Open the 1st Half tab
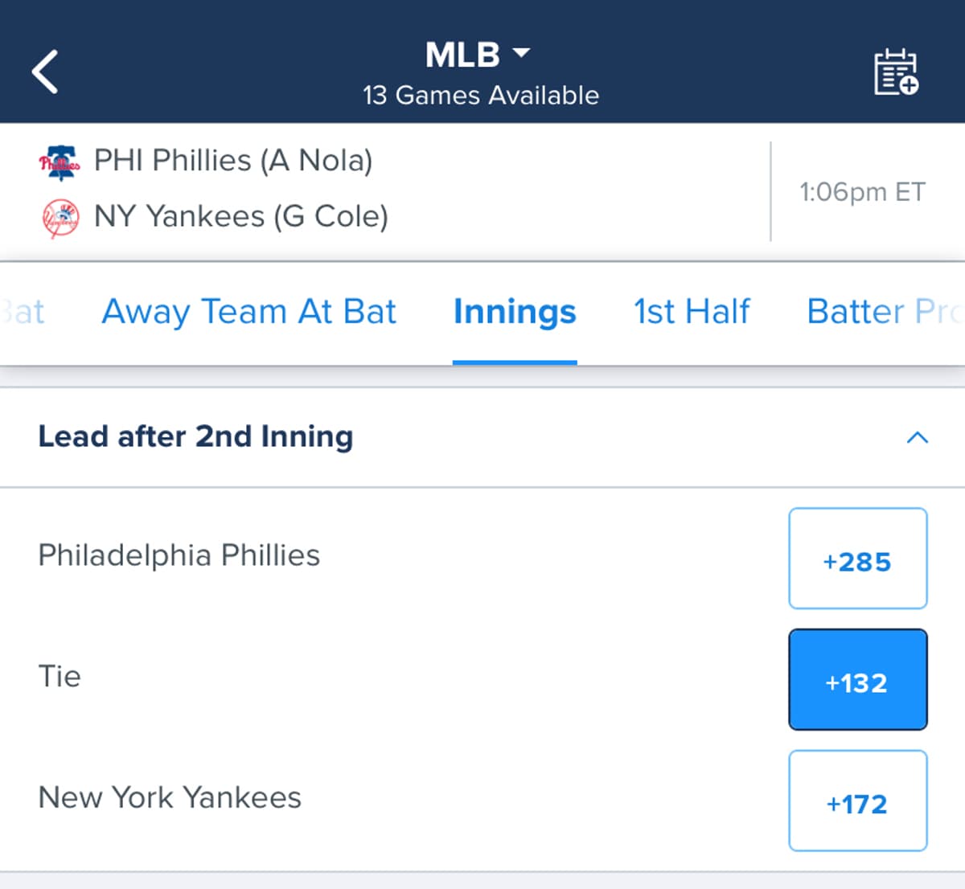 point(692,312)
